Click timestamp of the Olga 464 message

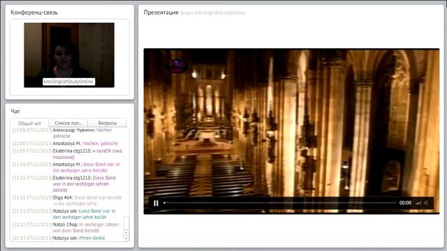point(32,197)
